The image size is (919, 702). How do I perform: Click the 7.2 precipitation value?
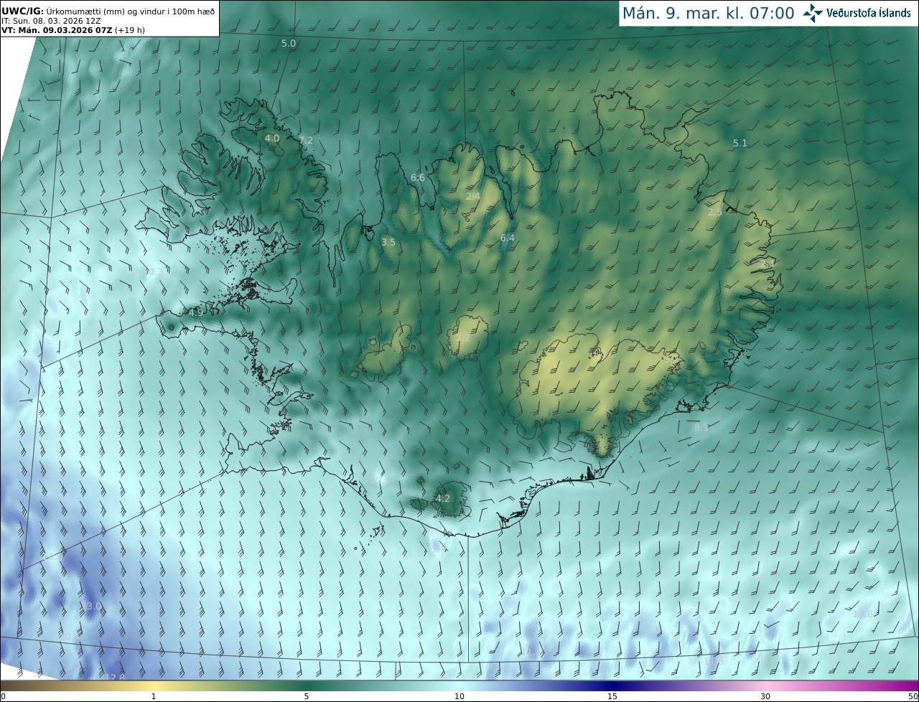point(306,140)
